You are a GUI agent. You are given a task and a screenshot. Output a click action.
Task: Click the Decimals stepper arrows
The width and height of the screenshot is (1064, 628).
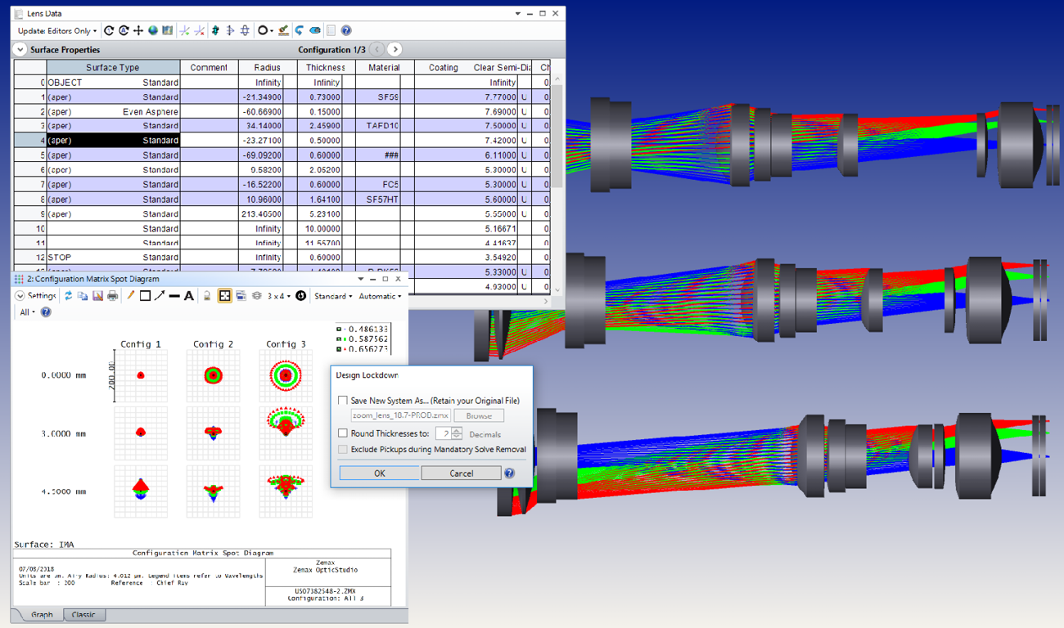[x=457, y=433]
